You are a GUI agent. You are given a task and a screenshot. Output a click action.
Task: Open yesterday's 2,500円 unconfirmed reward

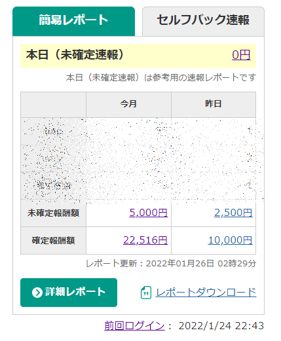click(x=233, y=213)
